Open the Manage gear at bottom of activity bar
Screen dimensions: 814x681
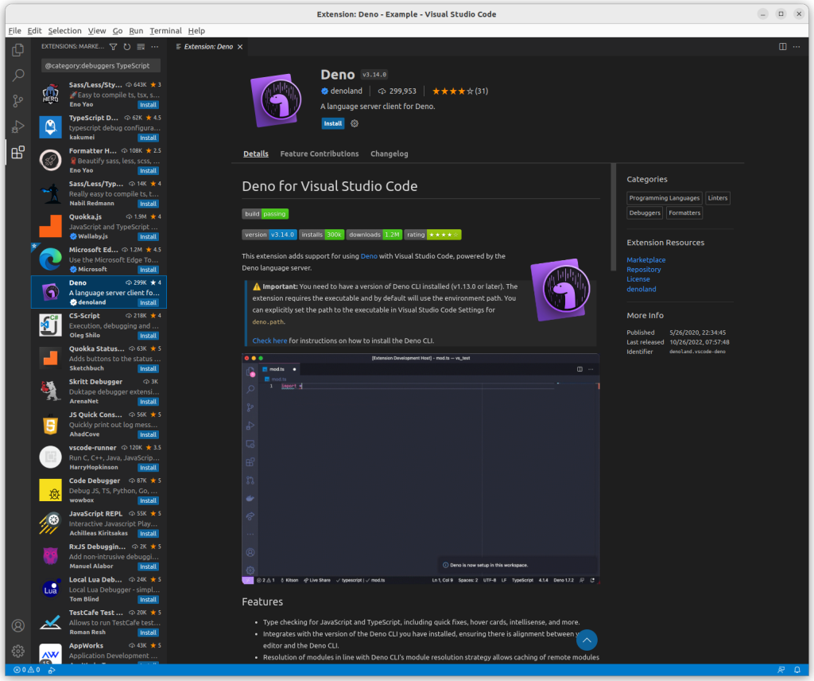coord(17,652)
